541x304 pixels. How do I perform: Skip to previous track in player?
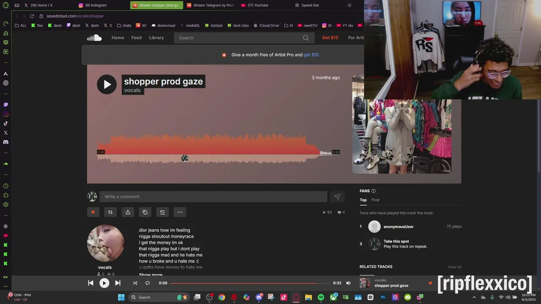pos(90,283)
